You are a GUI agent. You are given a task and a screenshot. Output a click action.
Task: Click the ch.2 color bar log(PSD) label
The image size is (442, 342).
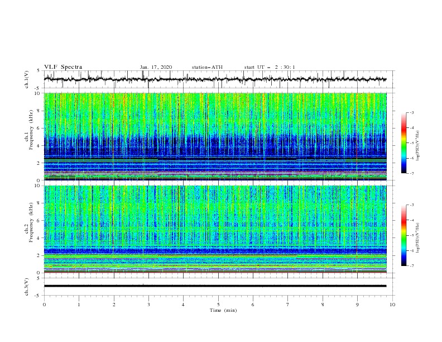418,238
